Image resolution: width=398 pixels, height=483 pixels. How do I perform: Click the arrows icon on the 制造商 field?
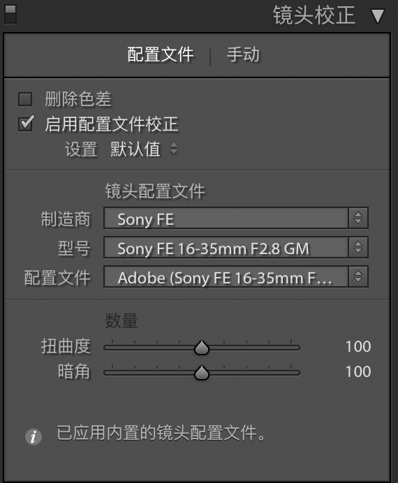coord(358,218)
